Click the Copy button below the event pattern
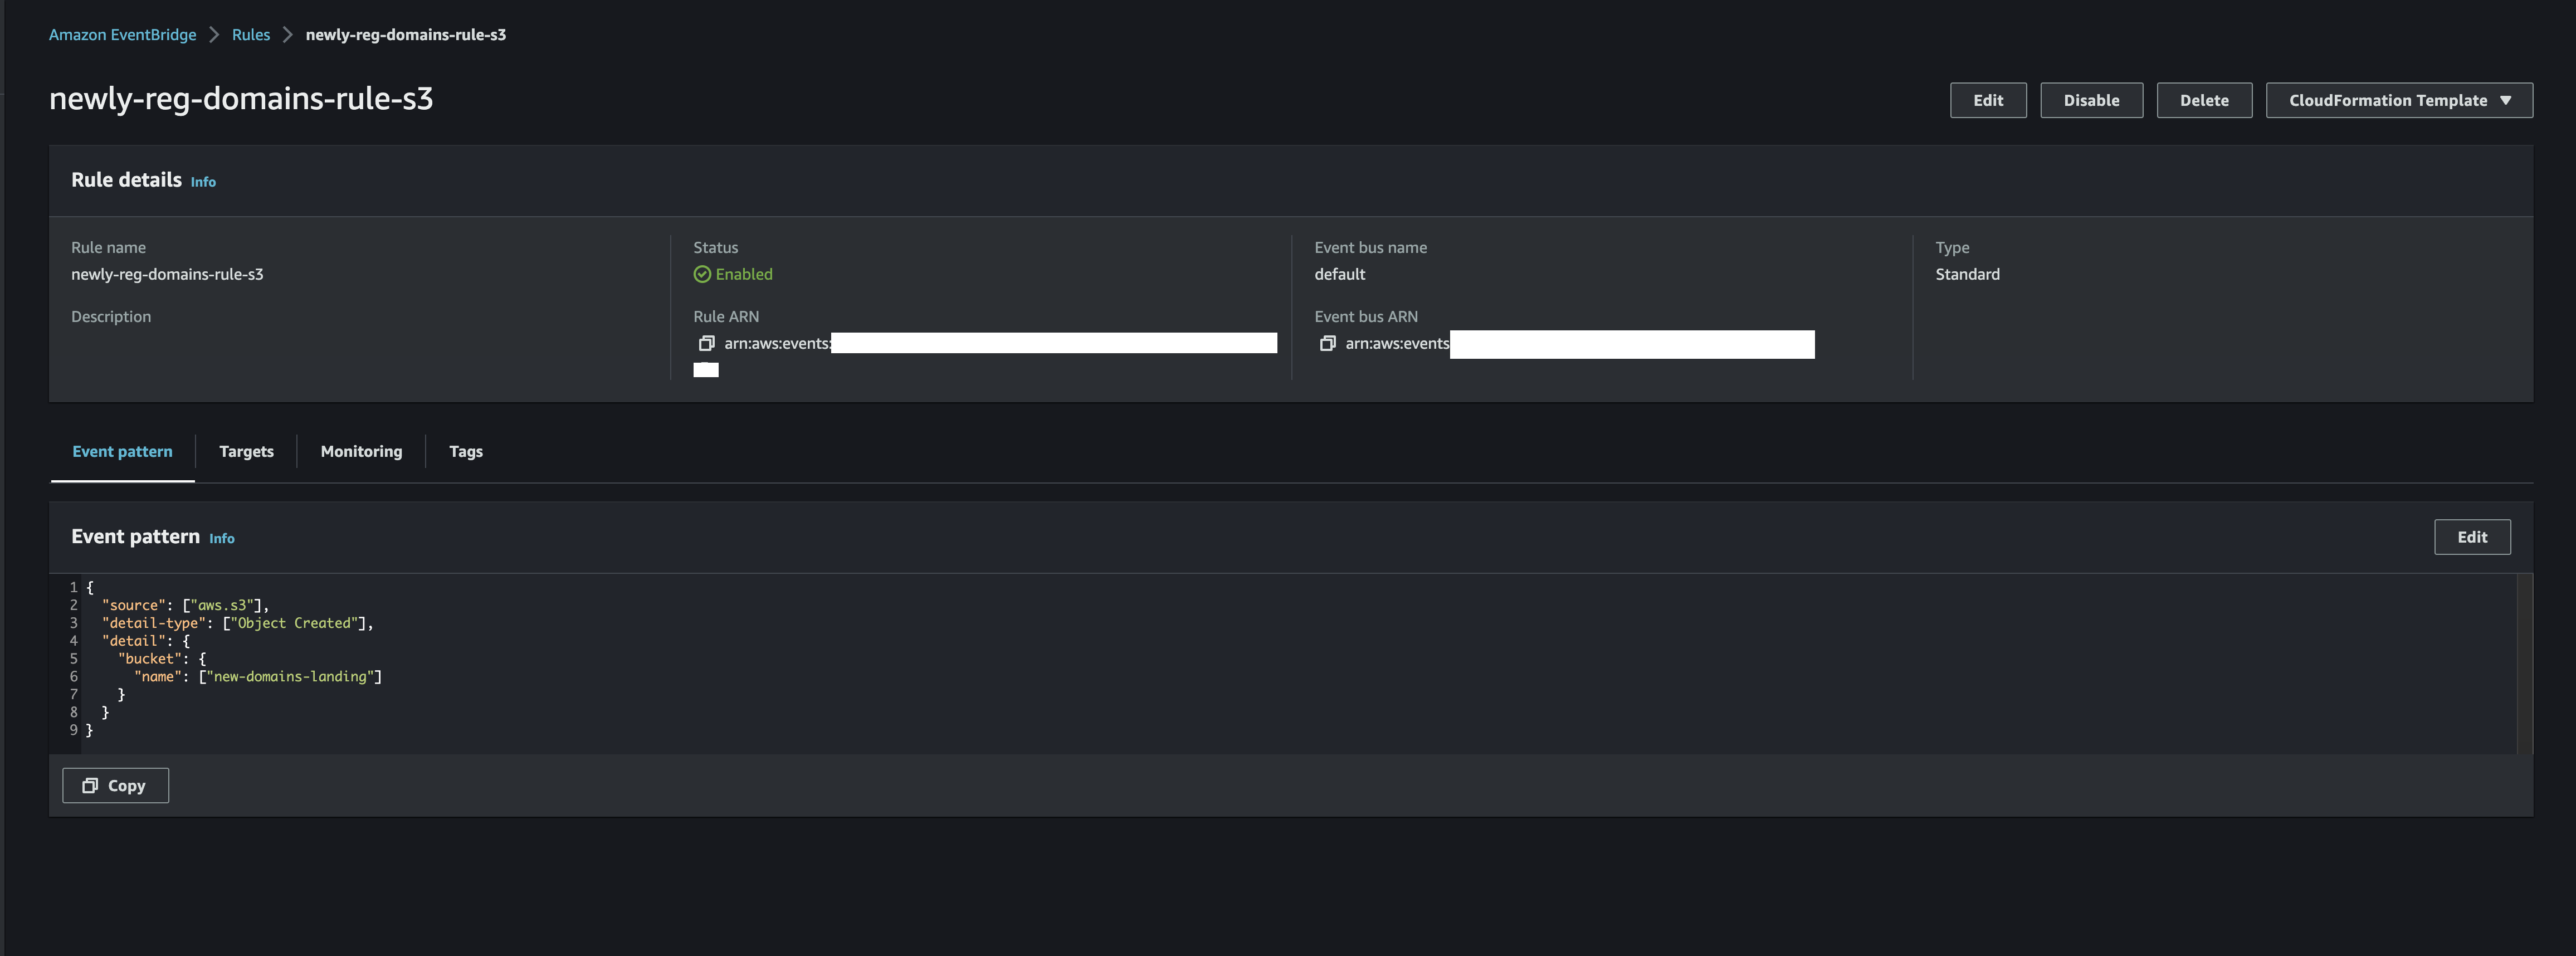 pyautogui.click(x=115, y=786)
